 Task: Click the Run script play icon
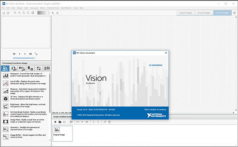point(82,122)
